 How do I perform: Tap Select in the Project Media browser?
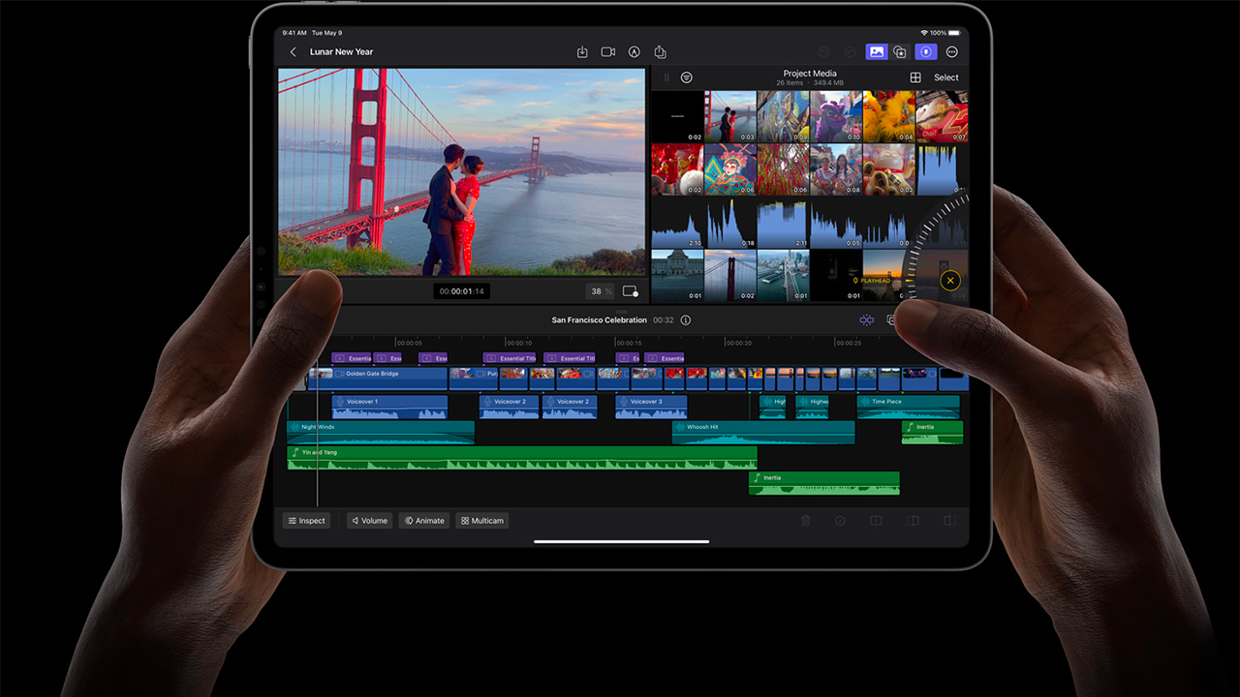pos(946,77)
